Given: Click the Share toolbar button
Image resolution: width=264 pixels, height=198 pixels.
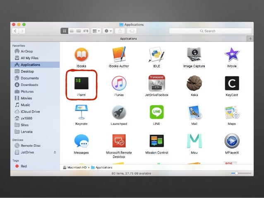Looking at the screenshot, I should (x=120, y=31).
